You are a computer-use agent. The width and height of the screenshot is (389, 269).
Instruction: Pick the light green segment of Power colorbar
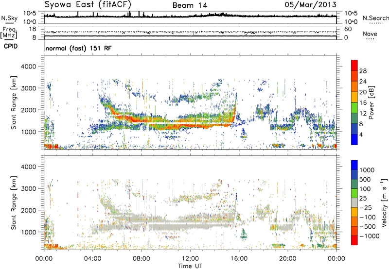click(x=354, y=108)
